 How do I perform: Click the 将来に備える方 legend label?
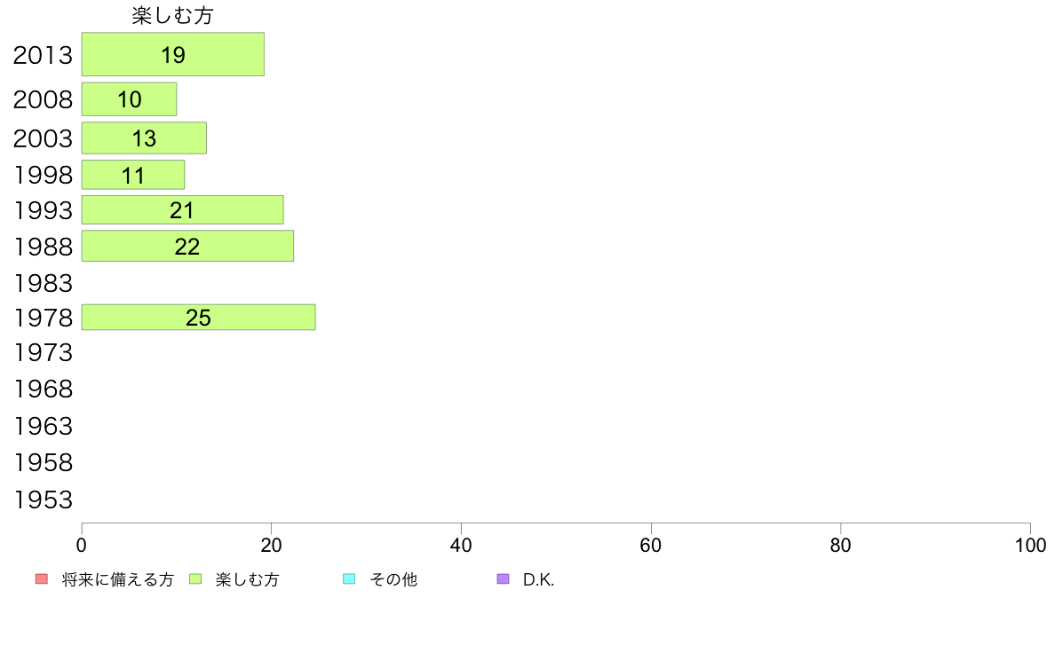click(x=118, y=579)
